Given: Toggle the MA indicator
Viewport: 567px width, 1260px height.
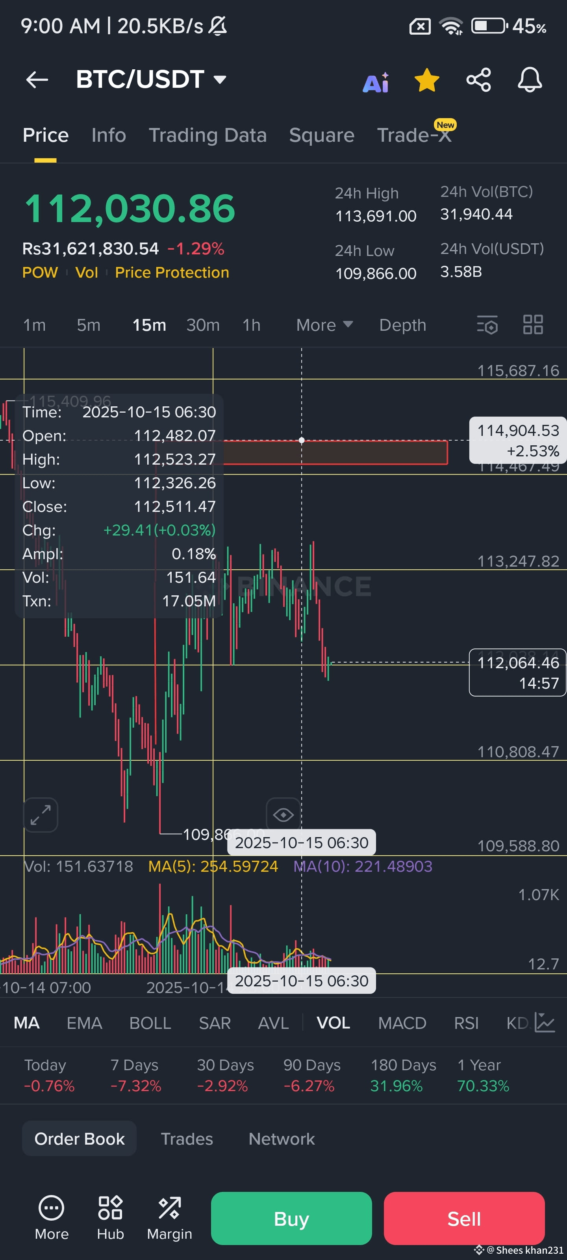Looking at the screenshot, I should [26, 1023].
